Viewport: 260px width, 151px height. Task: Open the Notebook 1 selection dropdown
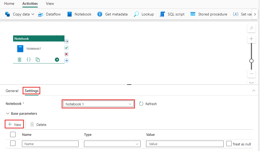click(x=98, y=104)
